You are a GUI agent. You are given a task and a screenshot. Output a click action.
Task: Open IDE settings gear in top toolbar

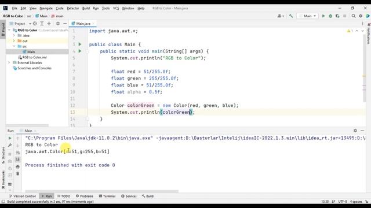(361, 16)
